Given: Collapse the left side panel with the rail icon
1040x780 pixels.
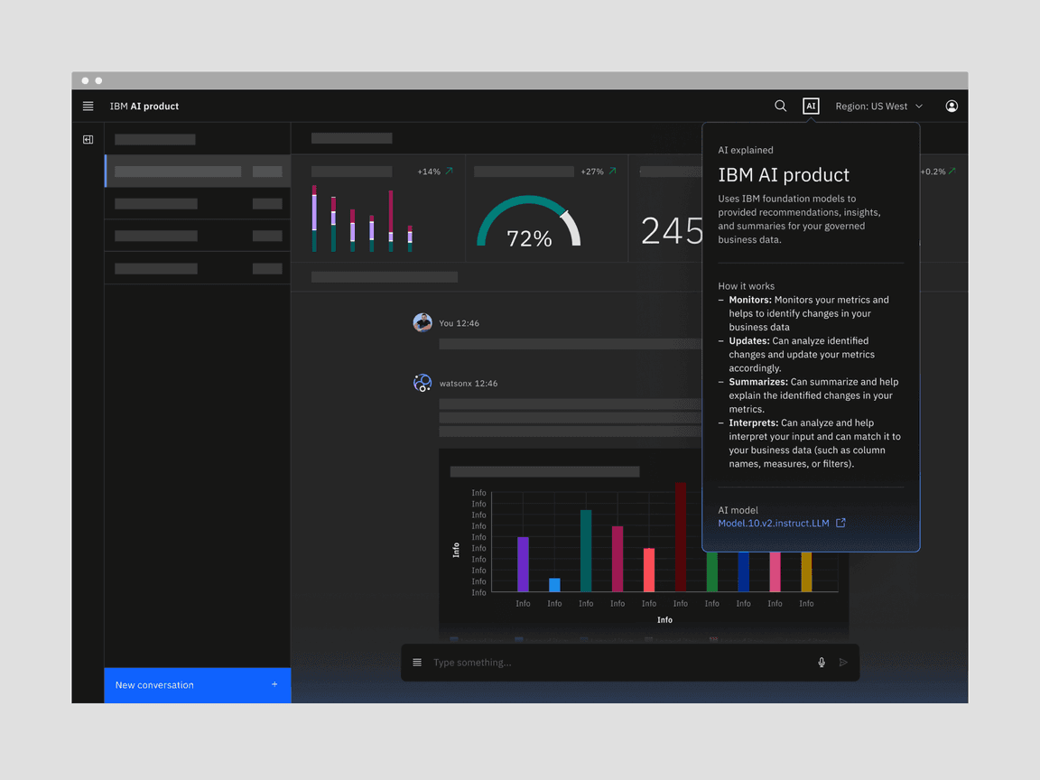Looking at the screenshot, I should coord(88,139).
